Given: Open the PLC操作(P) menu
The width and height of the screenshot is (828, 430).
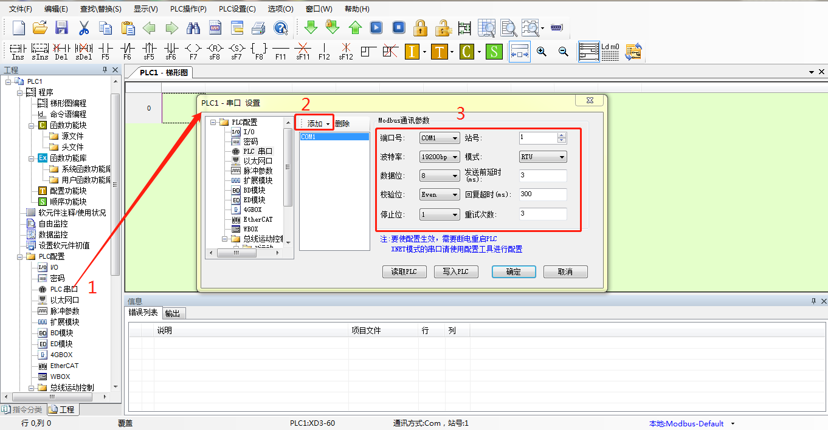Looking at the screenshot, I should tap(188, 9).
